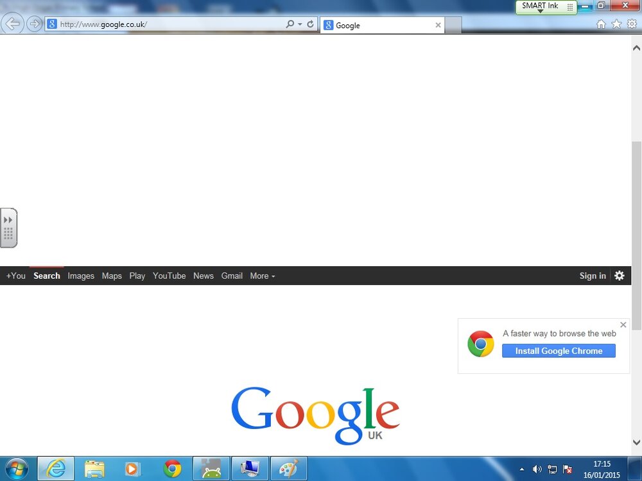Dismiss the Chrome promotion box
This screenshot has height=481, width=642.
623,325
